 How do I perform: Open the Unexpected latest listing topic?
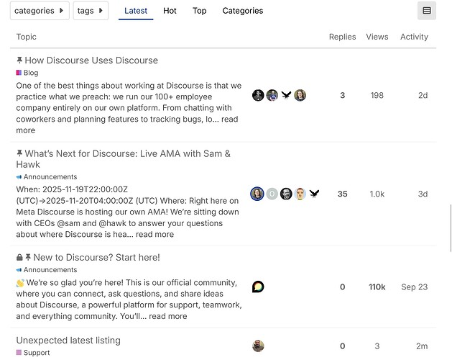click(x=68, y=341)
